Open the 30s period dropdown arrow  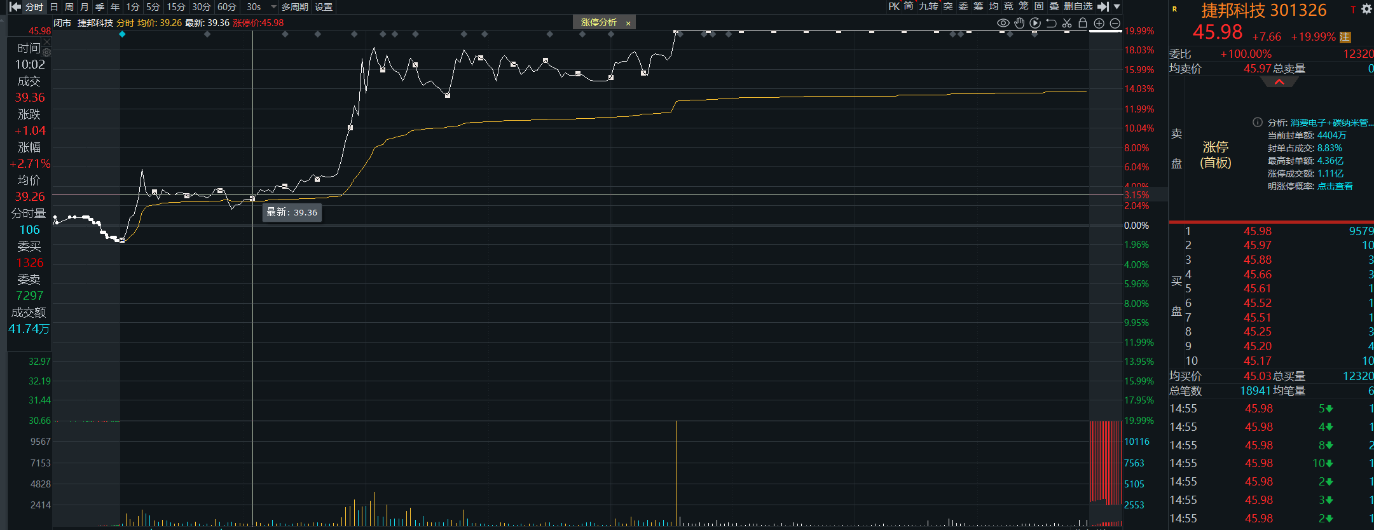point(273,7)
